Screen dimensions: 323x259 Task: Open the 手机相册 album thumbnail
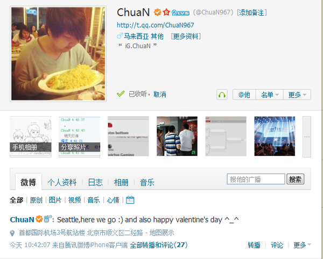pyautogui.click(x=31, y=136)
